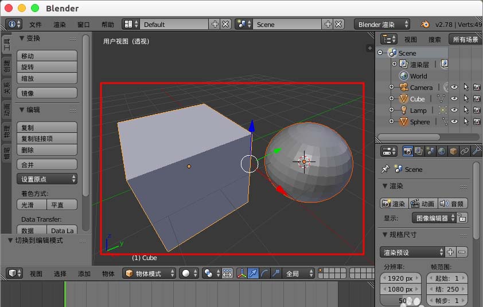Viewport: 483px width, 307px height.
Task: Pin the Scene context with pushpin icon
Action: click(x=385, y=170)
